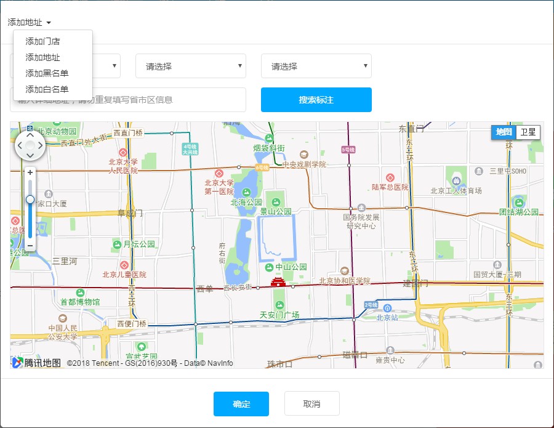Click the 5号线 subway badge
Screen dimensions: 554x428
pyautogui.click(x=348, y=150)
